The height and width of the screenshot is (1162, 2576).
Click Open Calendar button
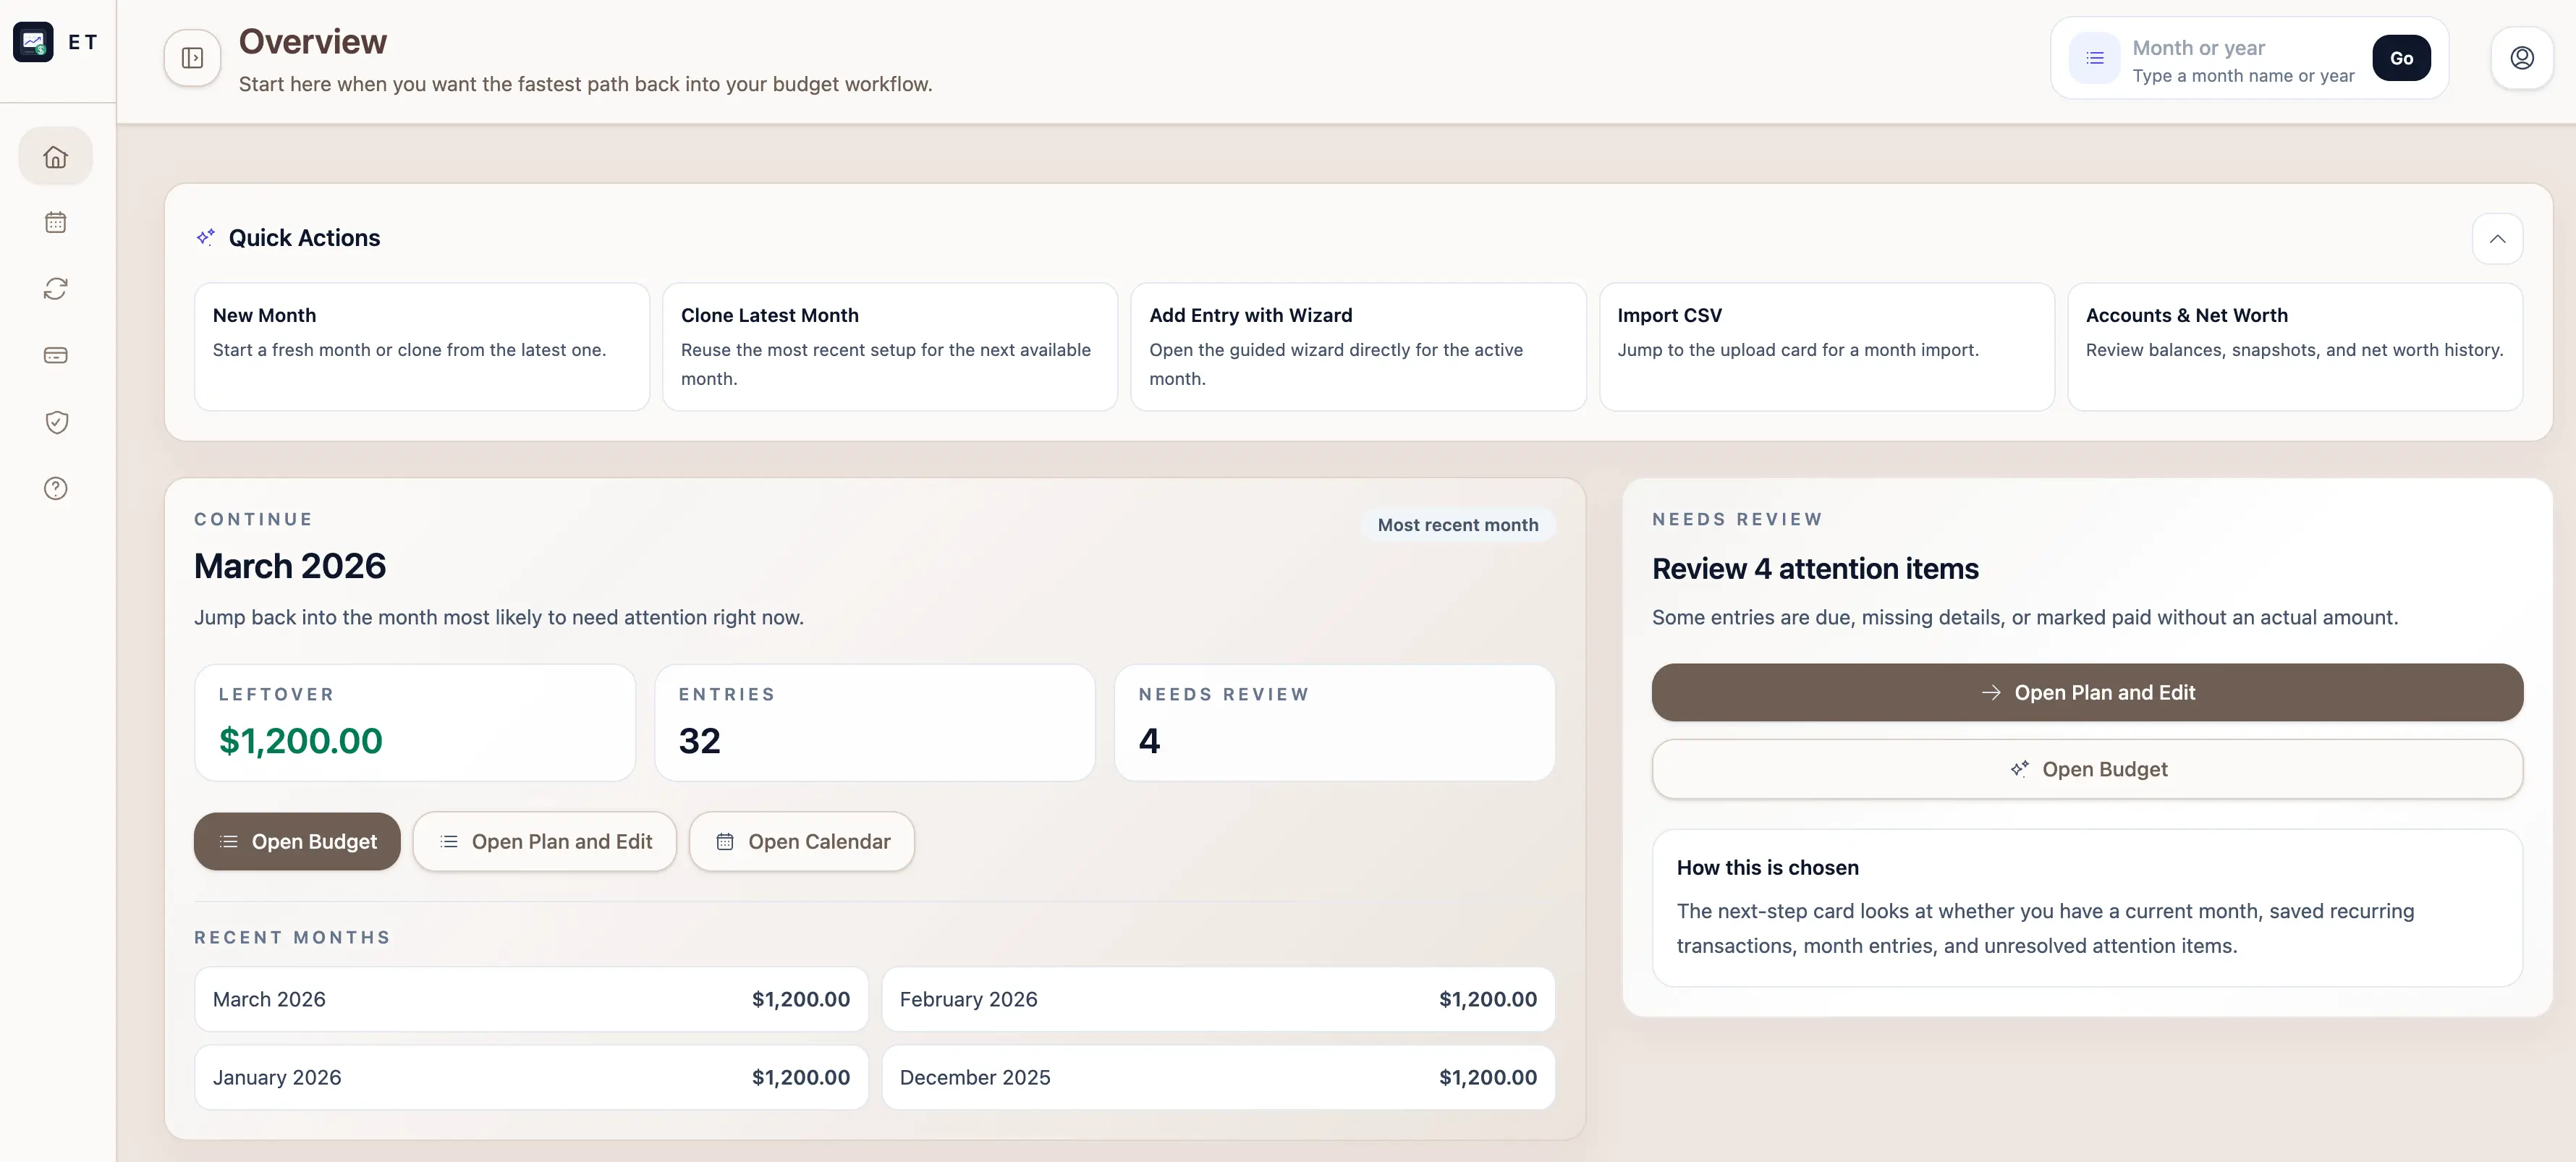(802, 842)
